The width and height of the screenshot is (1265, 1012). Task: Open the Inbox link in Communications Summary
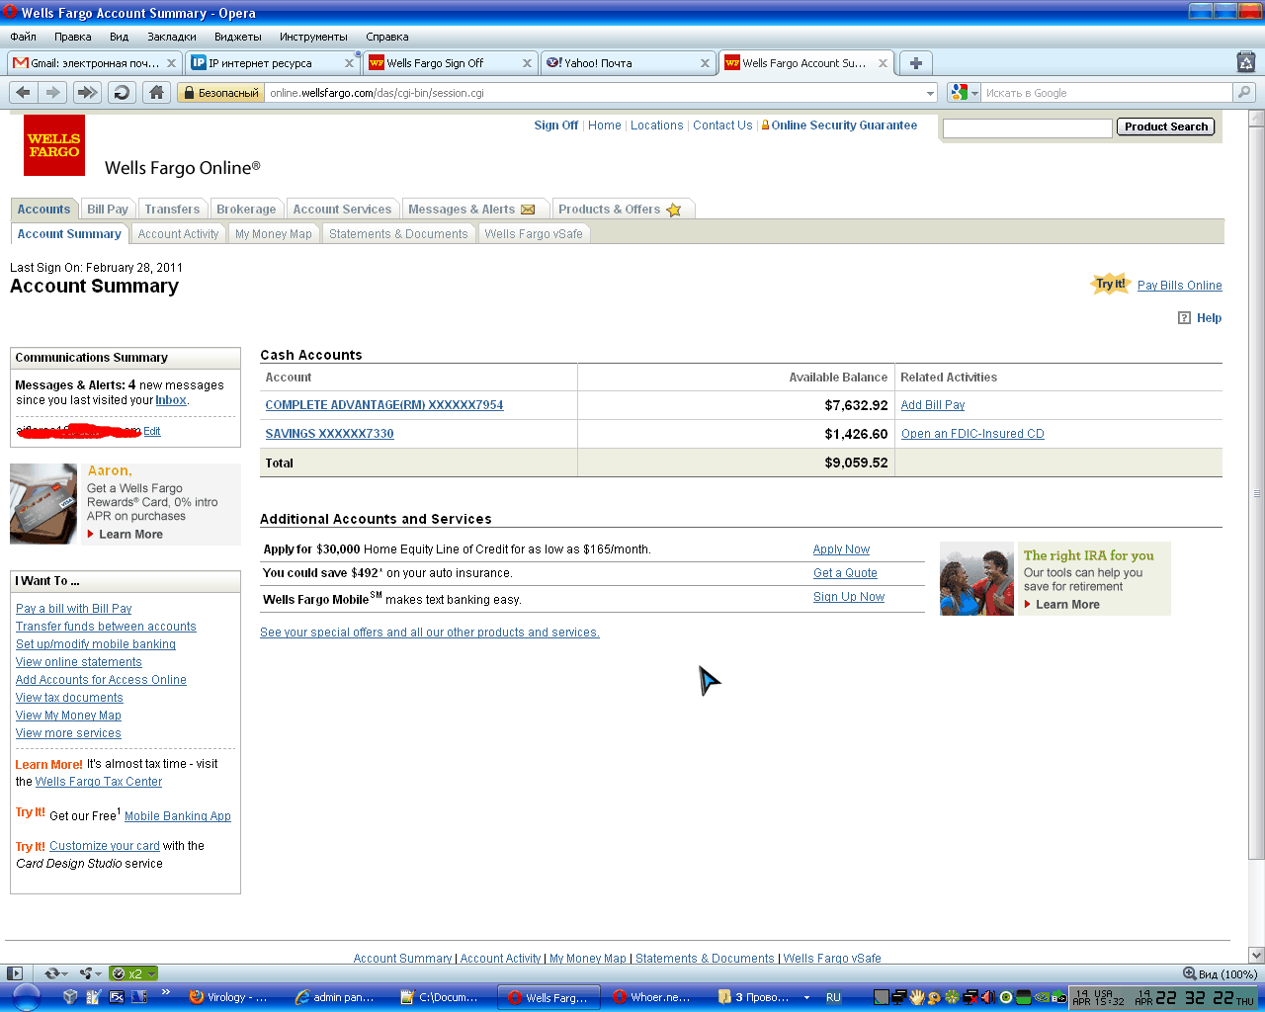(171, 400)
